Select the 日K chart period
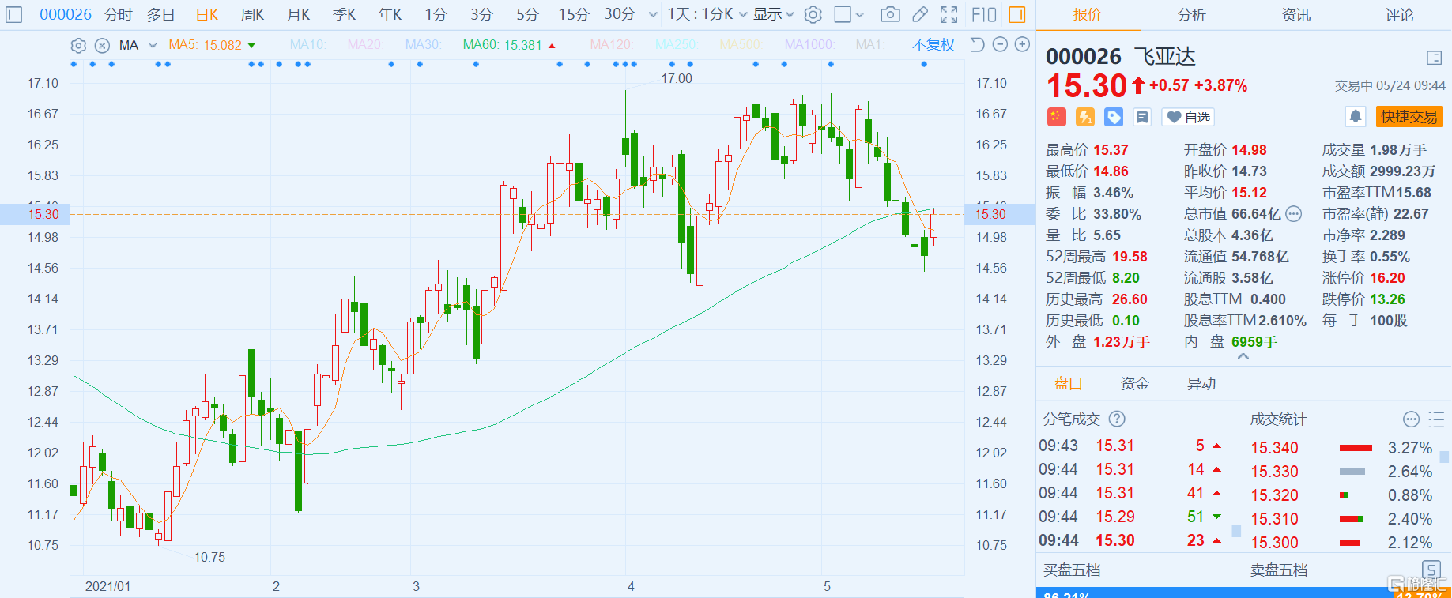 pyautogui.click(x=206, y=14)
